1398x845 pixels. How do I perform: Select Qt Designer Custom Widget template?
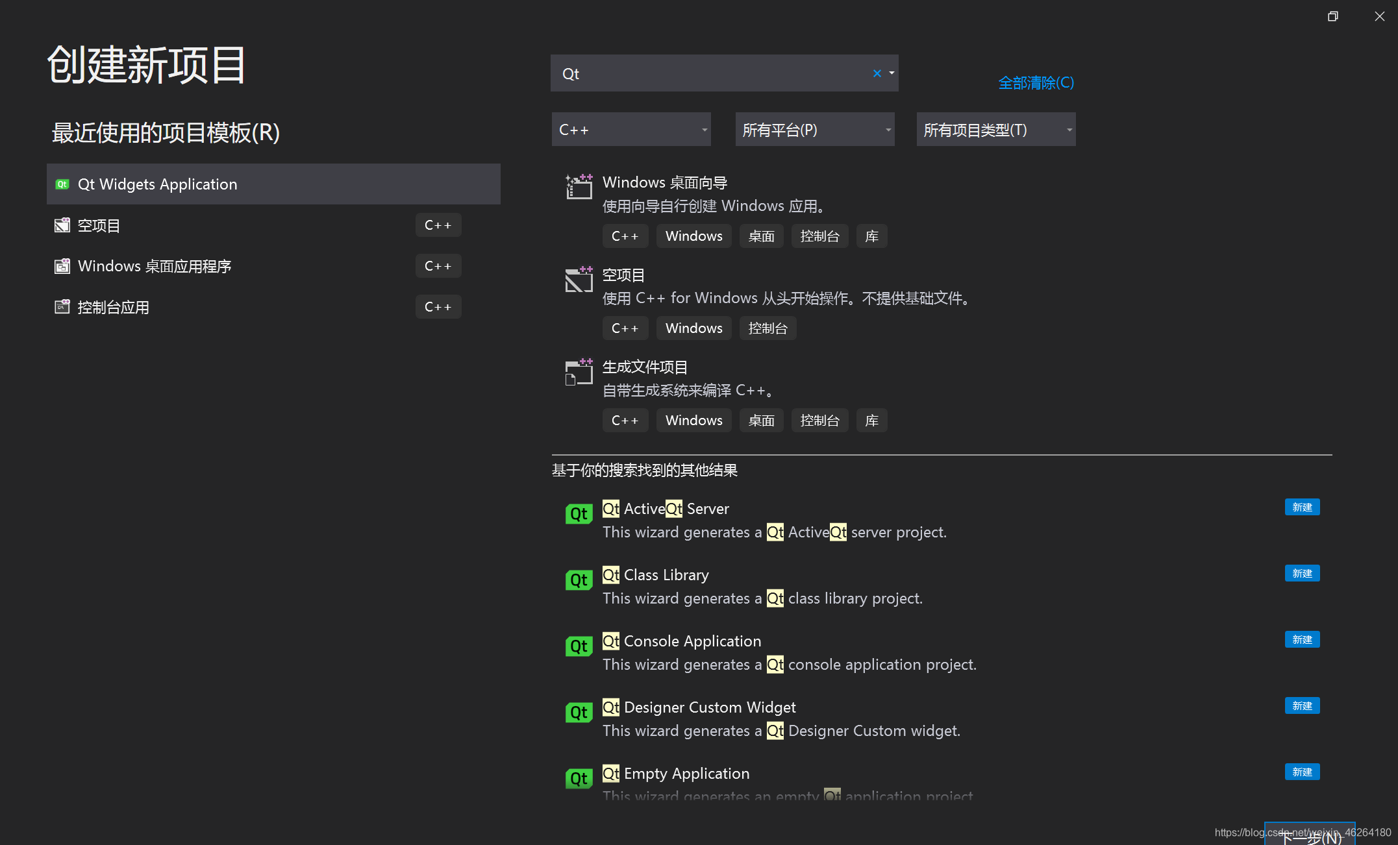tap(699, 707)
